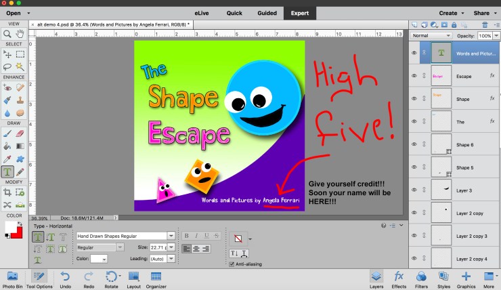Open the Photo Bin
This screenshot has height=290, width=501.
click(x=12, y=276)
